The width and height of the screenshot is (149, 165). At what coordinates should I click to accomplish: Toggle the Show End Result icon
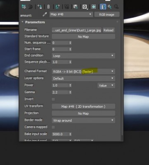[x=103, y=7]
